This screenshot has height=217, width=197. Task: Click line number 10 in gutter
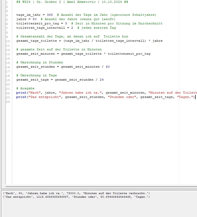tap(8, 41)
